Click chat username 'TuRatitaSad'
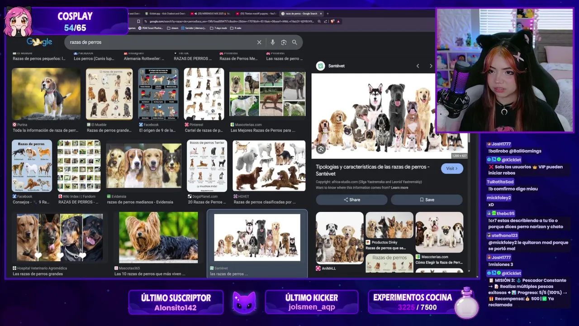This screenshot has height=326, width=579. click(x=500, y=182)
